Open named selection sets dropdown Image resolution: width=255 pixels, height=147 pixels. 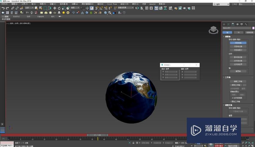tap(126, 8)
